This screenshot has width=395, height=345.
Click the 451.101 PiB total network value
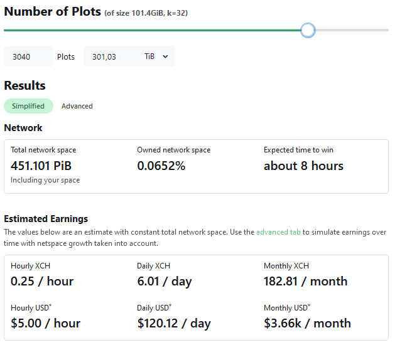(x=41, y=166)
